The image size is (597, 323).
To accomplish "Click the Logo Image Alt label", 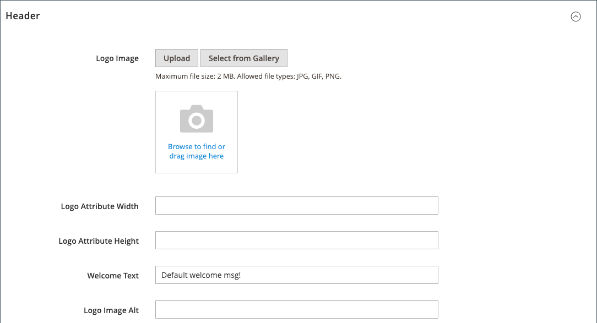I will (x=111, y=310).
